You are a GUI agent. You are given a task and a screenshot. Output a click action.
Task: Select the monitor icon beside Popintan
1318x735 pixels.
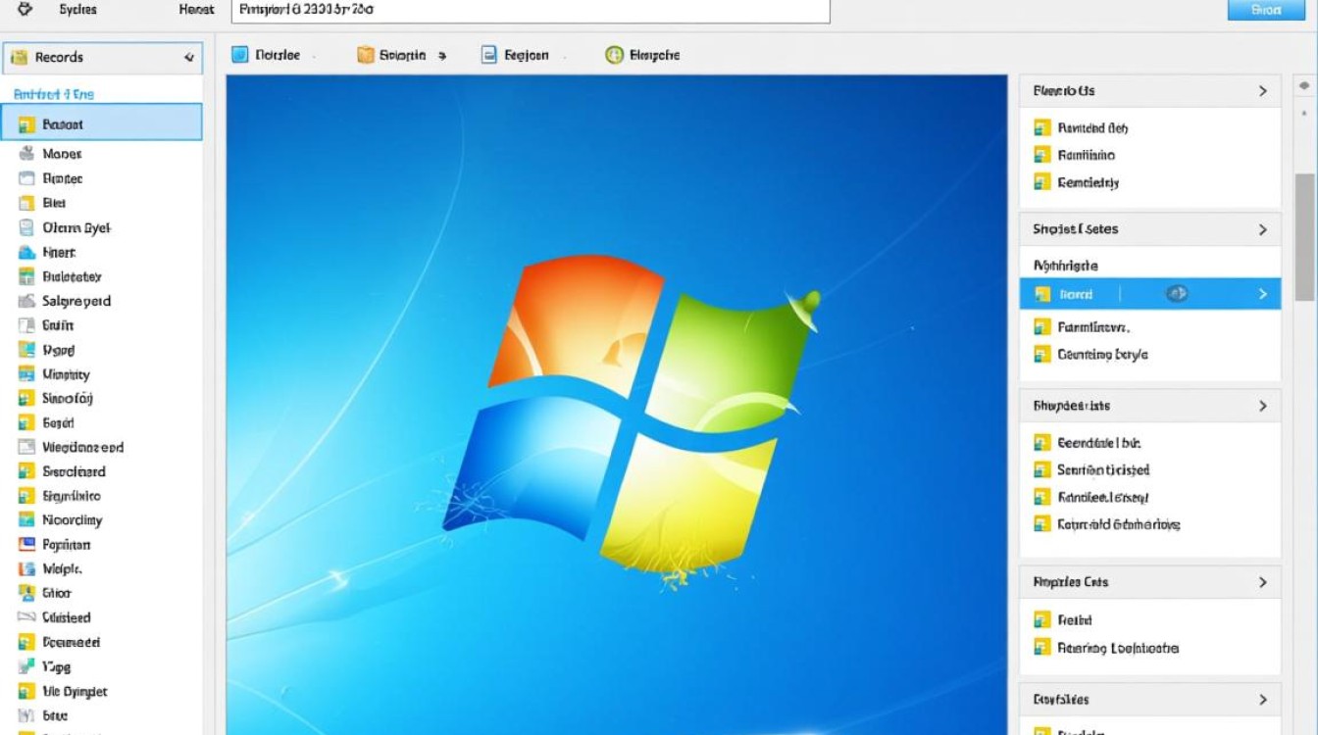26,545
